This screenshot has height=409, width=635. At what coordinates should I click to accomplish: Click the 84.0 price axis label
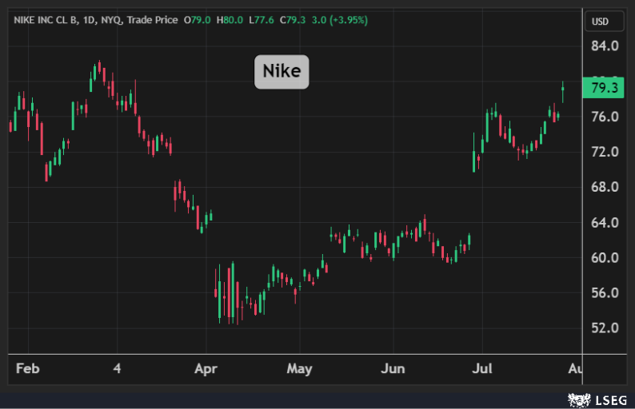tap(605, 46)
